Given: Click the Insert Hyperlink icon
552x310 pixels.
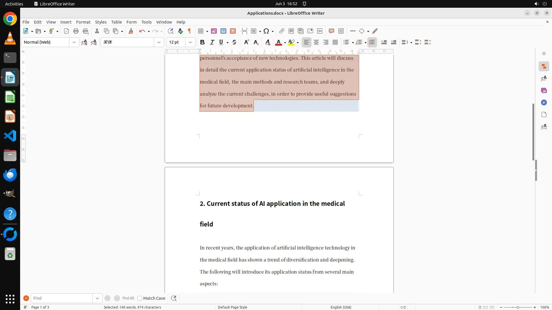Looking at the screenshot, I should [x=282, y=31].
